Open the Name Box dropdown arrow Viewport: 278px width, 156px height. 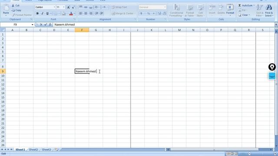(x=32, y=25)
